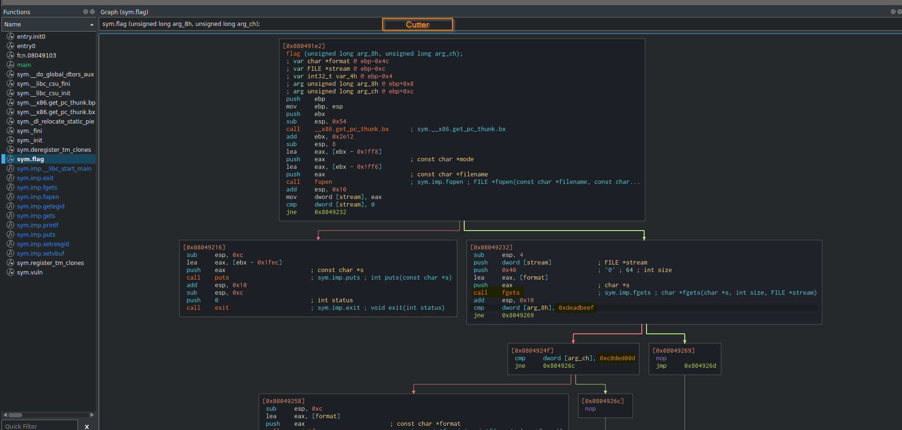Click the icon next to sym.__libc_csu_init
902x430 pixels.
click(10, 93)
